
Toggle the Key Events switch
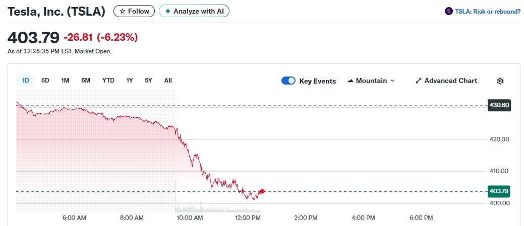coord(288,81)
